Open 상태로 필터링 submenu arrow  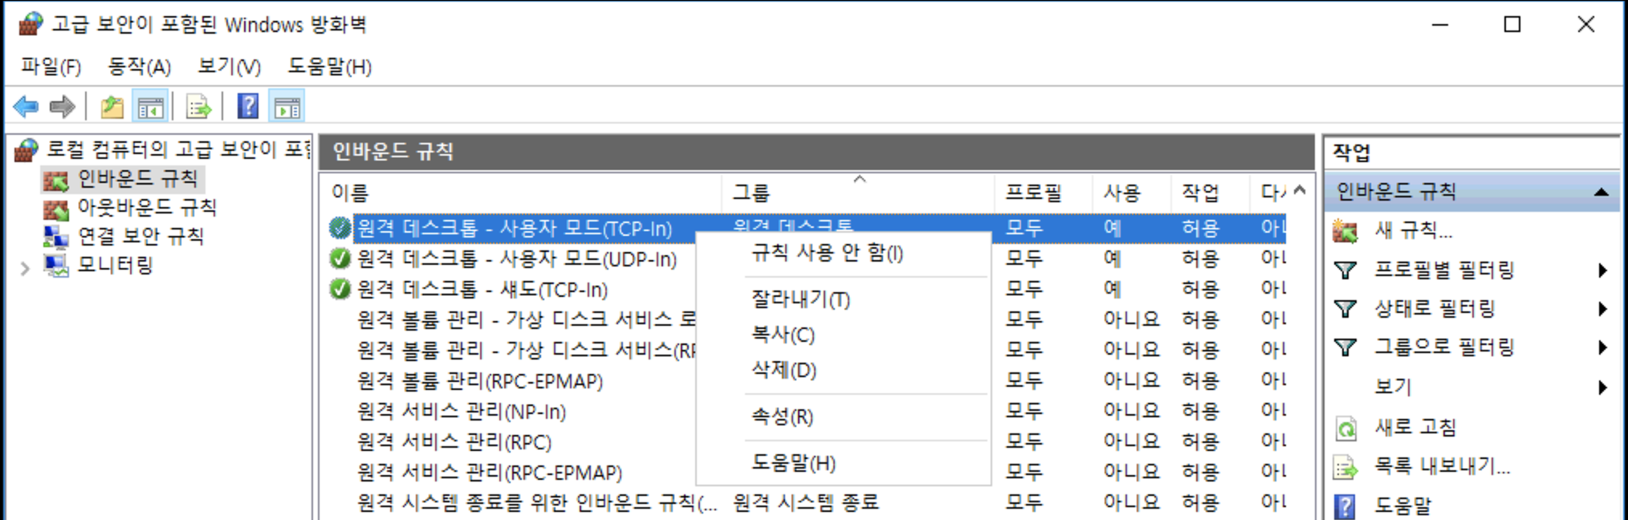pos(1602,308)
